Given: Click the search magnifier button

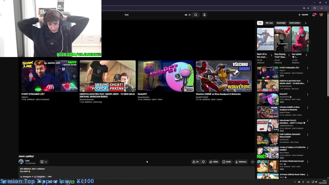Looking at the screenshot, I should point(196,15).
